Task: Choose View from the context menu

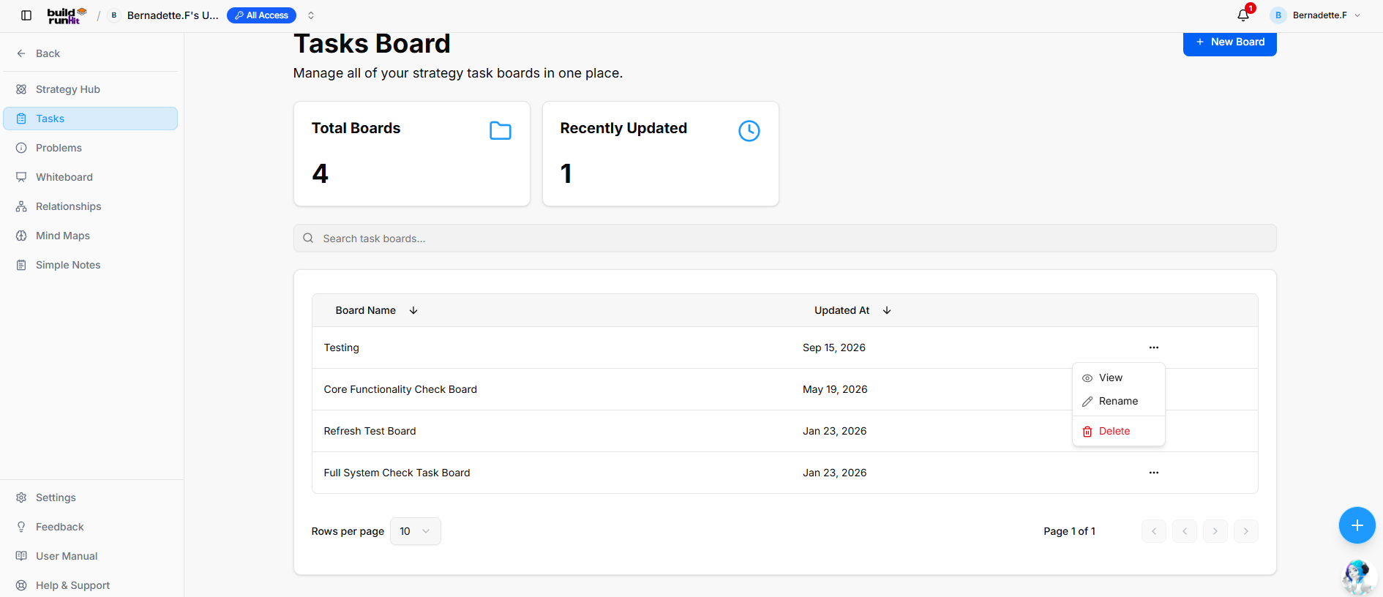Action: (1119, 378)
